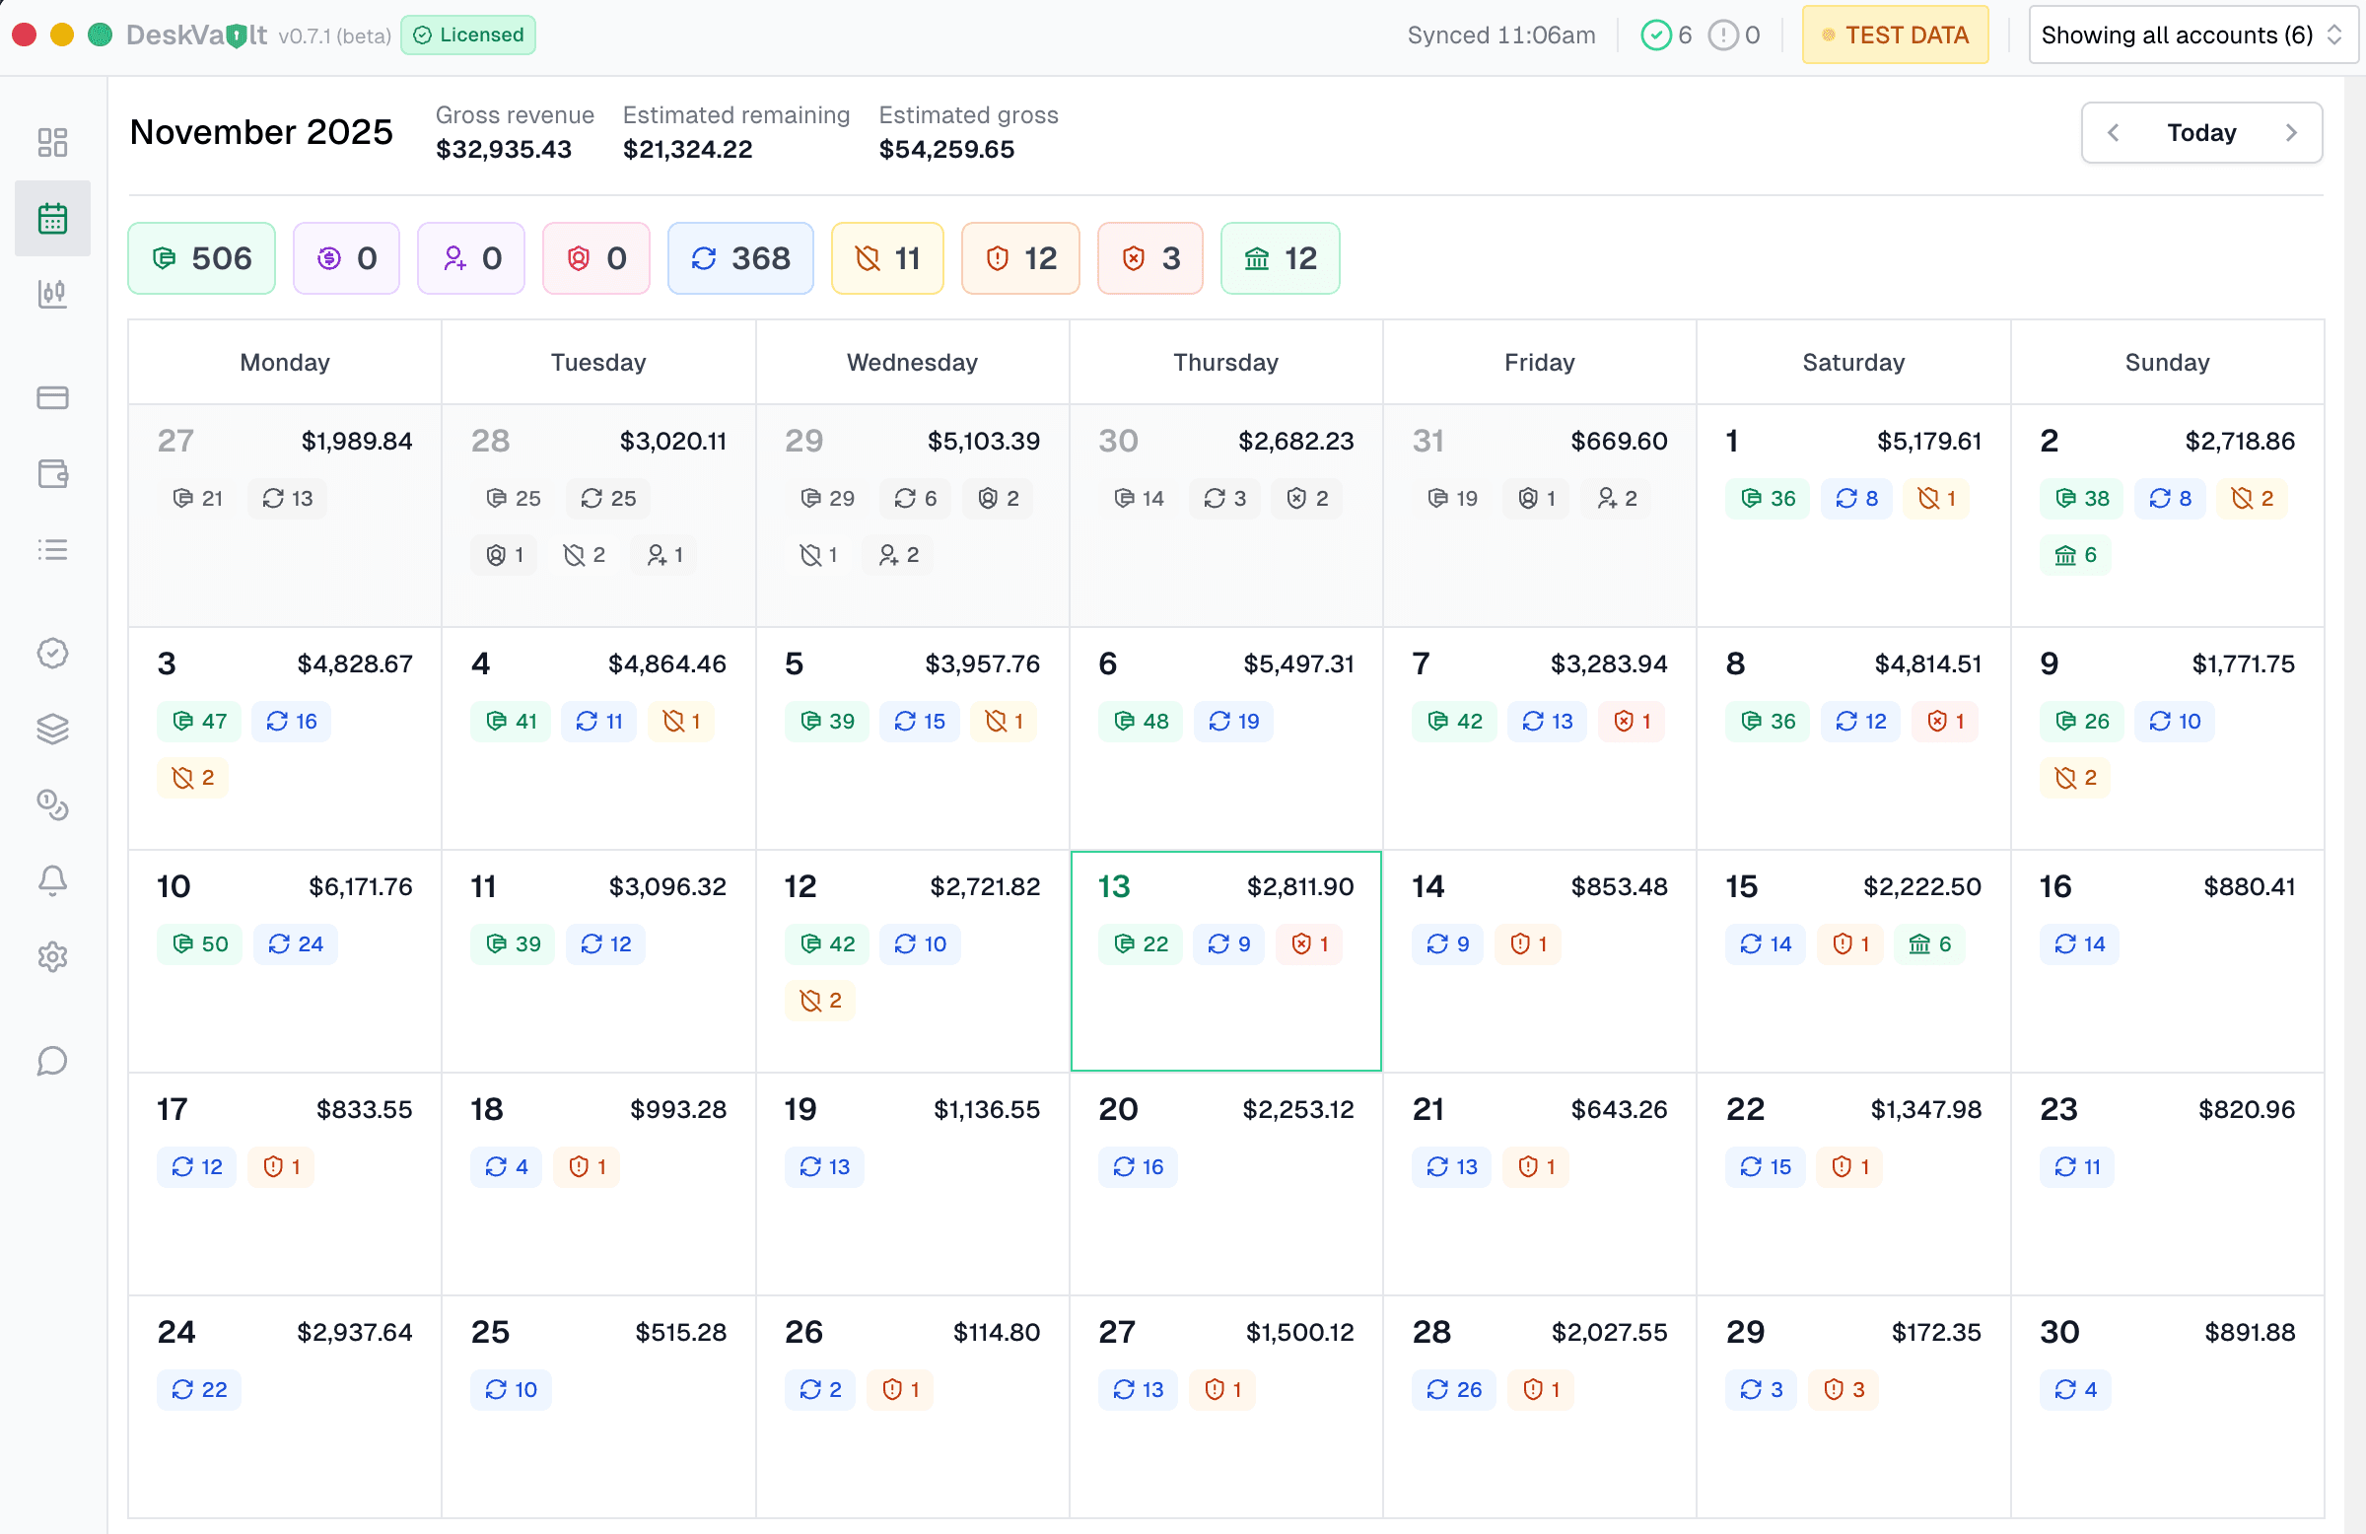Go to the next month with right chevron
Image resolution: width=2366 pixels, height=1534 pixels.
click(x=2292, y=132)
